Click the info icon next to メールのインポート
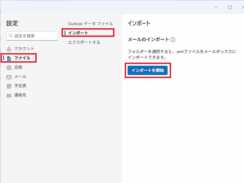The width and height of the screenshot is (244, 183). point(173,40)
